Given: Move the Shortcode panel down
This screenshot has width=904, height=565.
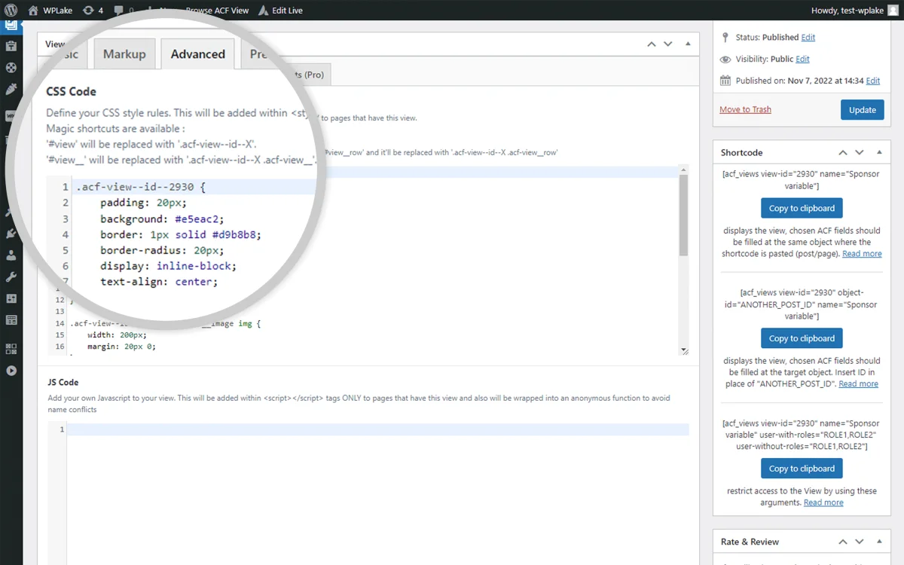Looking at the screenshot, I should (x=859, y=152).
